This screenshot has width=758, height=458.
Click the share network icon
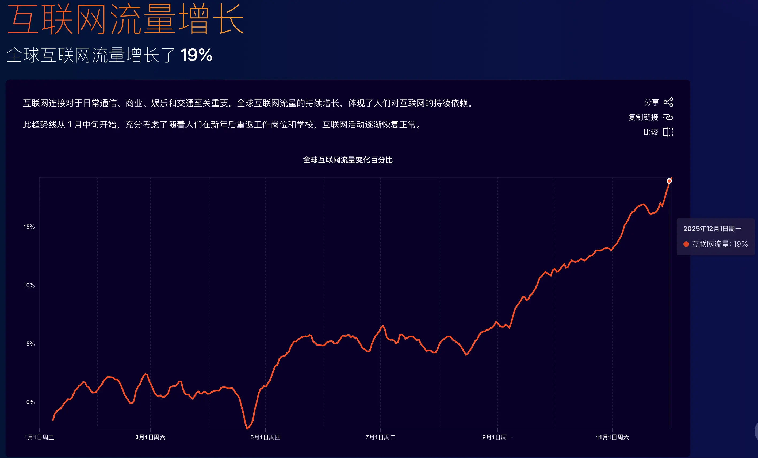(x=668, y=102)
